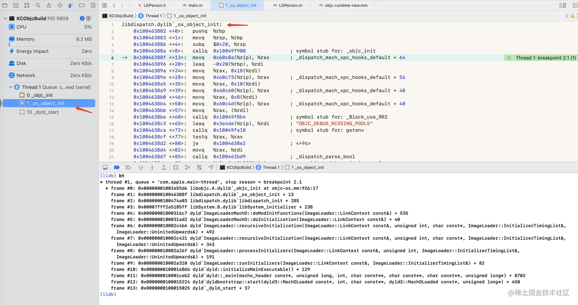Go forward with the editor forward arrow

tap(122, 5)
